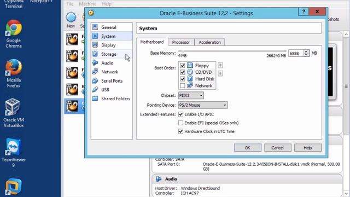Open Serial Ports settings category

click(112, 81)
